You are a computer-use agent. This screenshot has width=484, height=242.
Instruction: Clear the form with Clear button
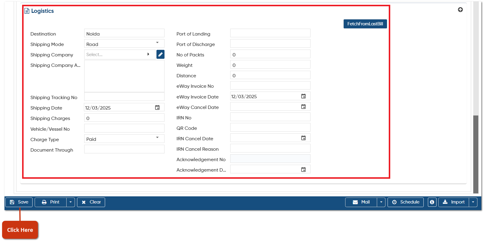(x=91, y=202)
